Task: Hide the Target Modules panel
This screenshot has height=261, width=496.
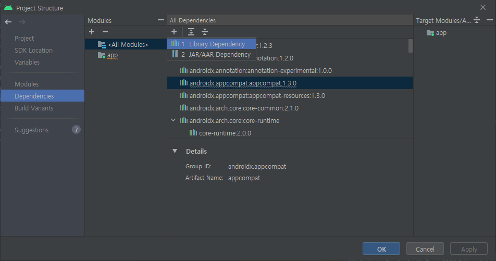Action: 489,20
